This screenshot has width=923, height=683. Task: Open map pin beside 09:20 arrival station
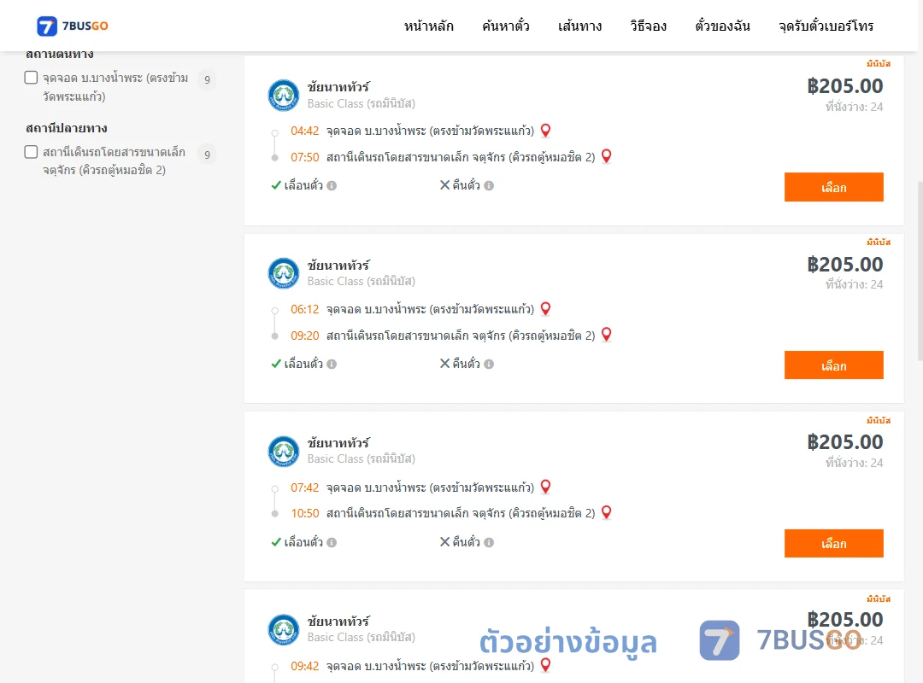click(x=606, y=335)
